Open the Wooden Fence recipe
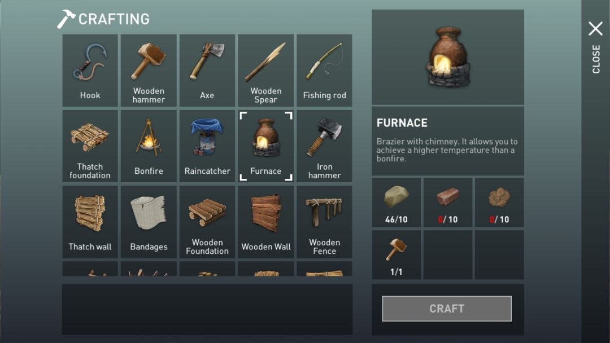 [x=324, y=222]
